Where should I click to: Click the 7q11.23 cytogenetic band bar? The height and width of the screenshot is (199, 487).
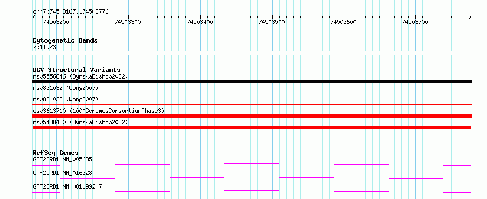[x=252, y=53]
